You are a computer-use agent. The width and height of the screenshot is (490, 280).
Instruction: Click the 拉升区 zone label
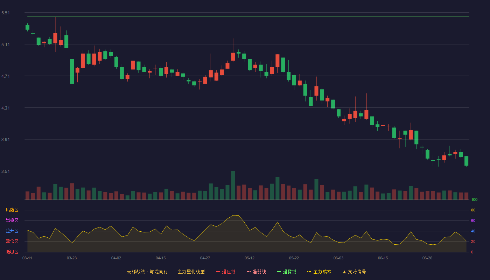pyautogui.click(x=12, y=231)
